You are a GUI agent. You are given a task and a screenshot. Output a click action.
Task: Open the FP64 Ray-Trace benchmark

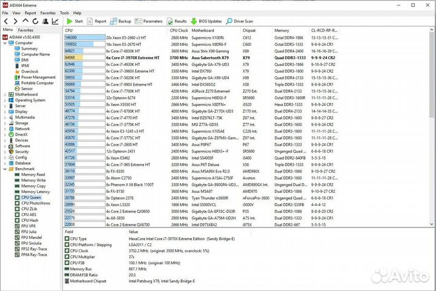(34, 254)
